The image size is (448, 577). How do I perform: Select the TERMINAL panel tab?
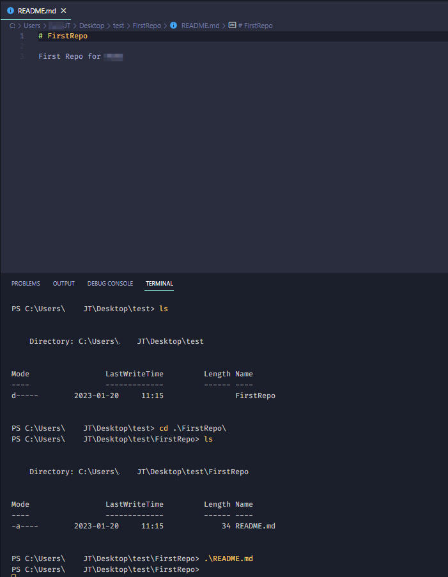click(159, 283)
